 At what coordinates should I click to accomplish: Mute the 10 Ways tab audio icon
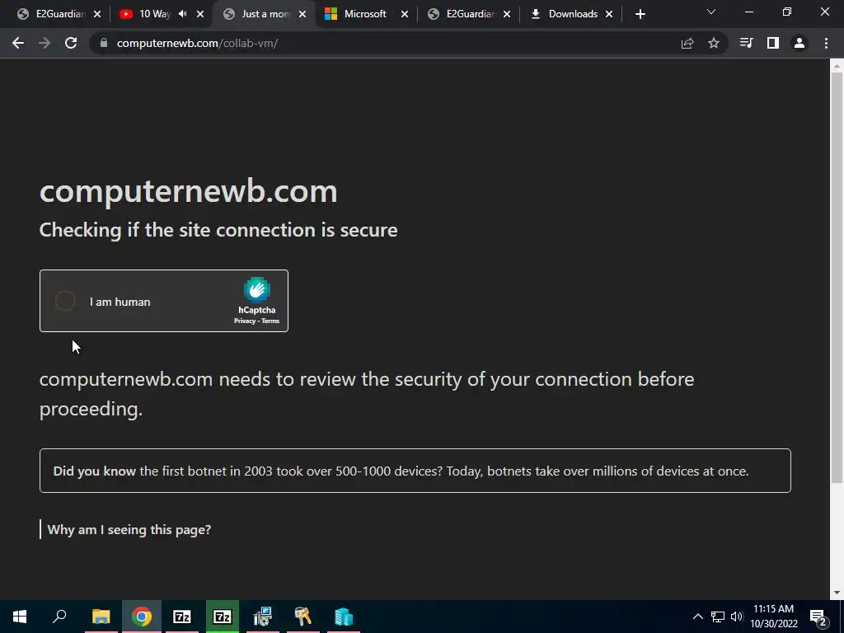(x=182, y=14)
